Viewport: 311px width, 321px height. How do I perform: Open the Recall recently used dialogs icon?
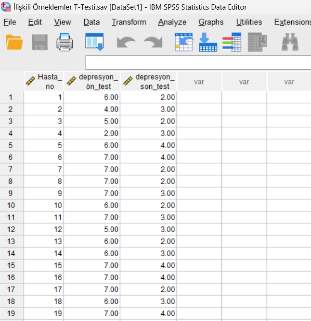94,42
